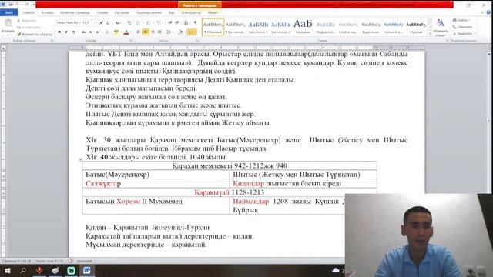The height and width of the screenshot is (277, 493).
Task: Apply the Normal (Обычный) style
Action: click(x=213, y=27)
